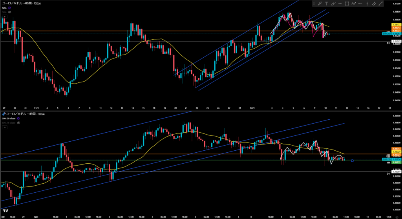Show hidden SMA 75 close in lower chart
402x219 pixels.
tap(19, 123)
